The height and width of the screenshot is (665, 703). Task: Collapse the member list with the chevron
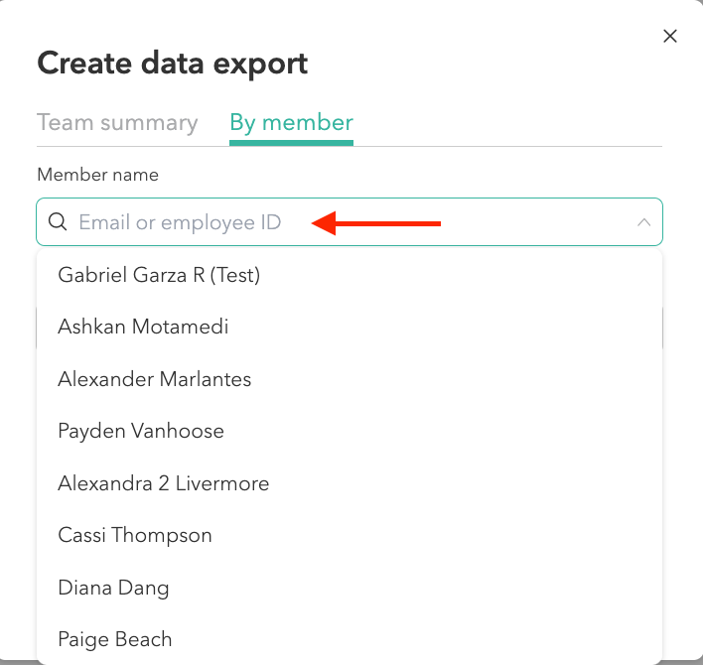[x=643, y=222]
